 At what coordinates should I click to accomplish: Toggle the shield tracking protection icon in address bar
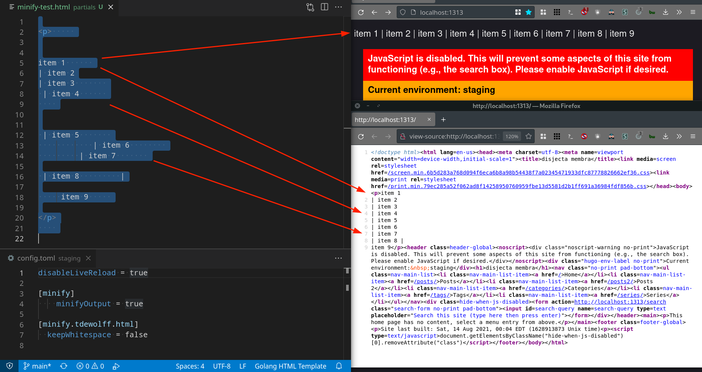[403, 12]
